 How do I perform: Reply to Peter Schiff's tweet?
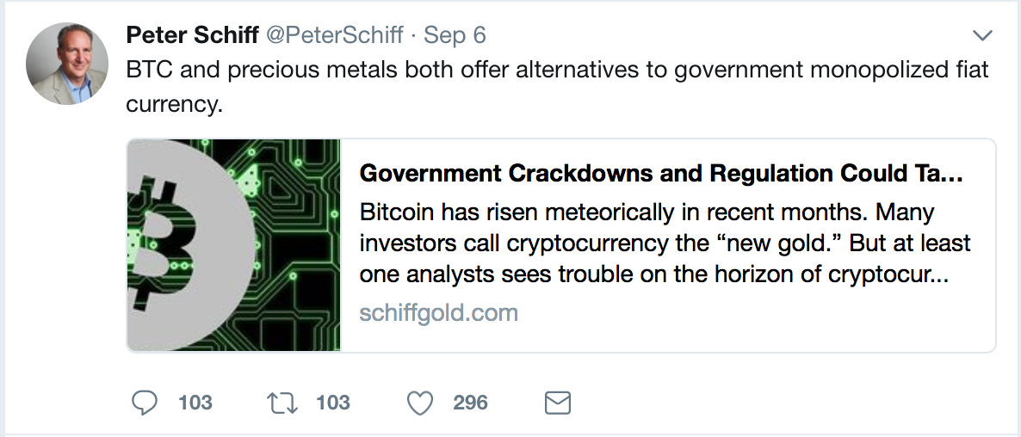pos(145,402)
